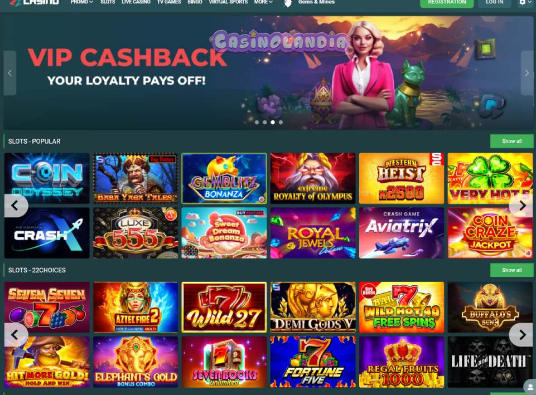Click left arrow in 22Choices slots row
This screenshot has width=536, height=395.
pos(15,335)
